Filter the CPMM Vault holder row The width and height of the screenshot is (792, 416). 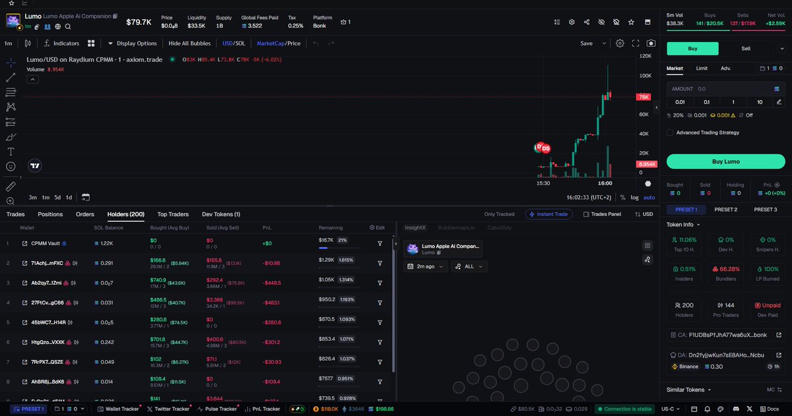pos(379,243)
